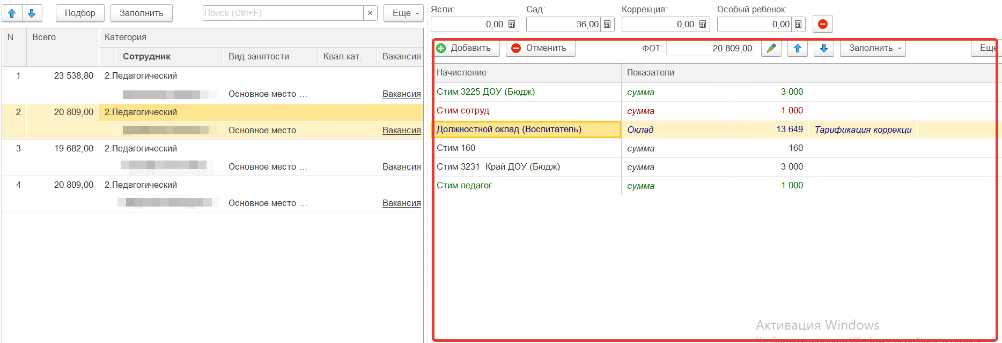Move accrual down with blue arrow near ФОТ
This screenshot has height=343, width=1002.
click(x=823, y=48)
